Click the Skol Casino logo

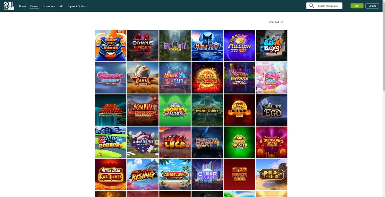pos(9,6)
